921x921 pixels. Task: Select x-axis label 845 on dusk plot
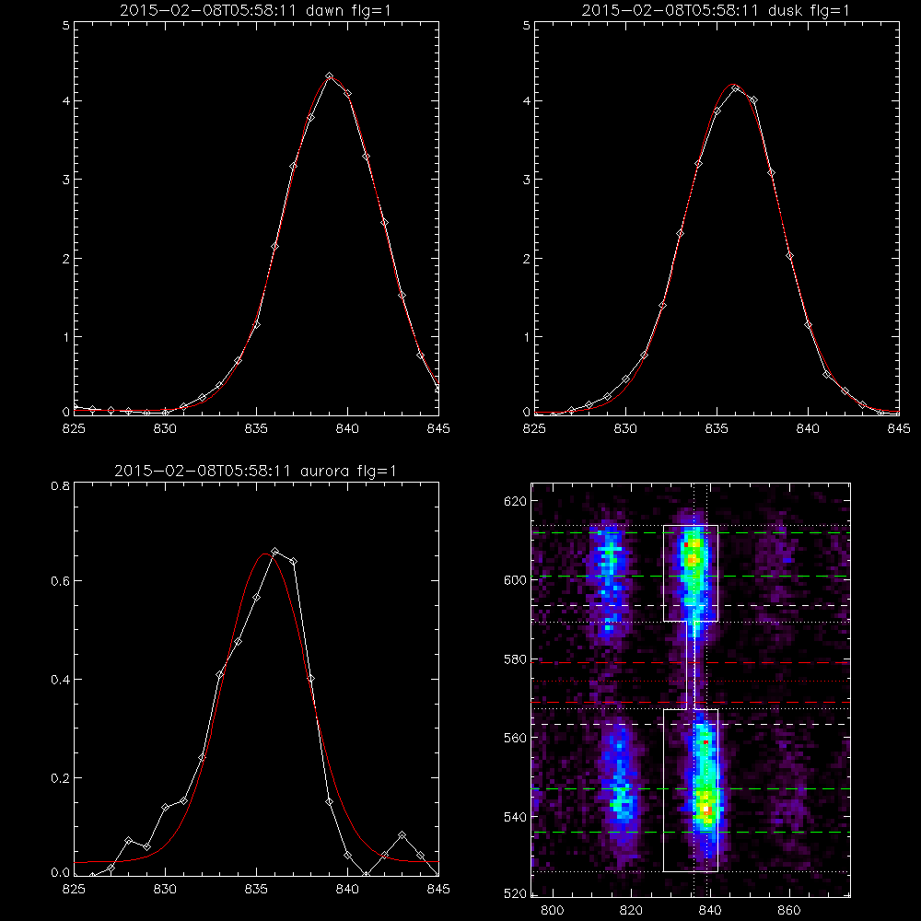899,429
